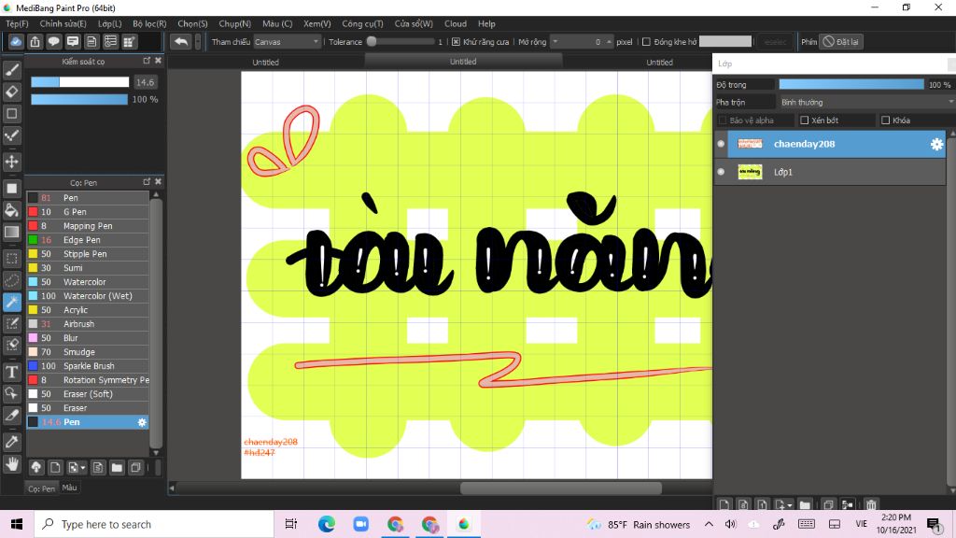This screenshot has height=538, width=956.
Task: Click the canvas horizontal scrollbar thumb
Action: tap(561, 488)
